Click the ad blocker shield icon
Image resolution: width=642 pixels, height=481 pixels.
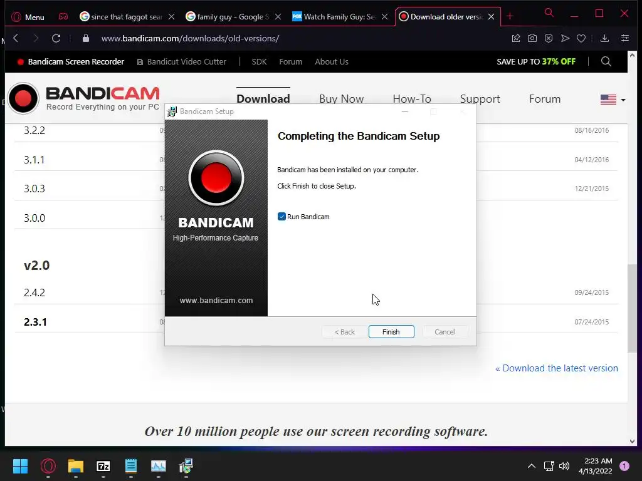549,38
